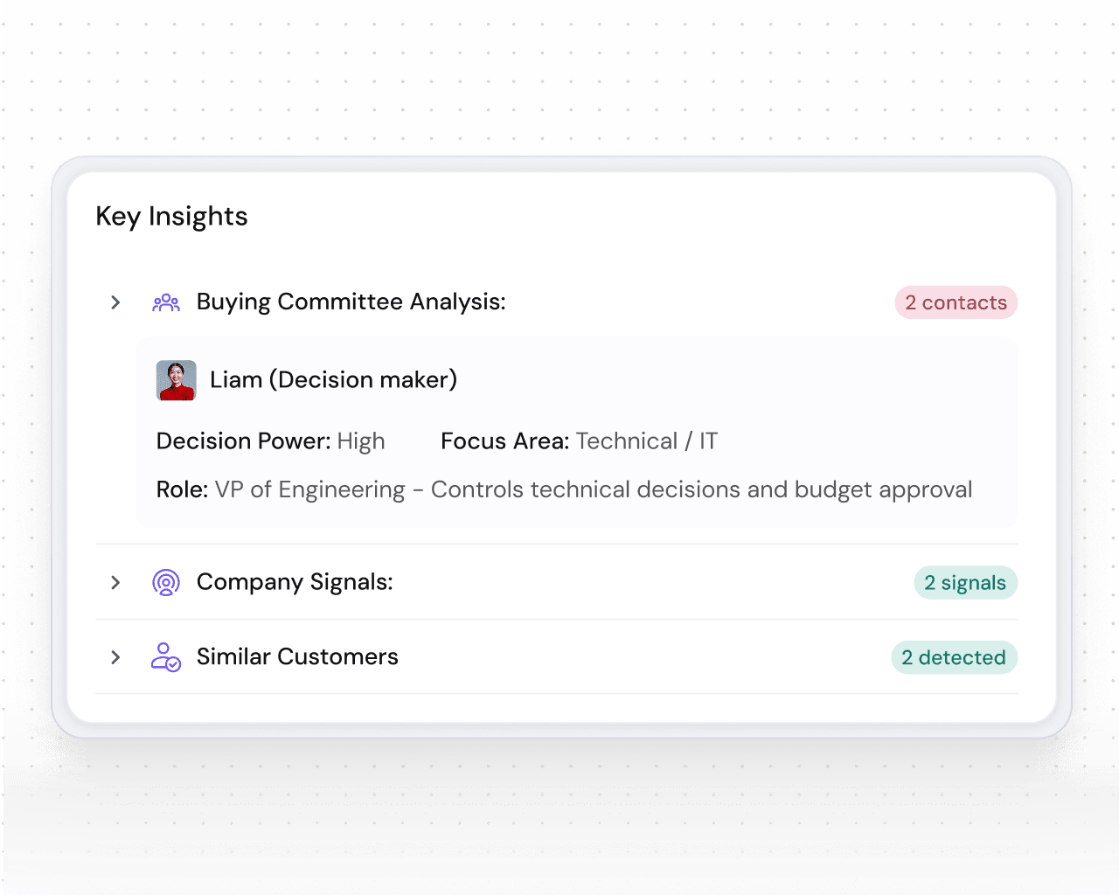Click the Buying Committee people group icon
The image size is (1119, 895).
(x=166, y=302)
